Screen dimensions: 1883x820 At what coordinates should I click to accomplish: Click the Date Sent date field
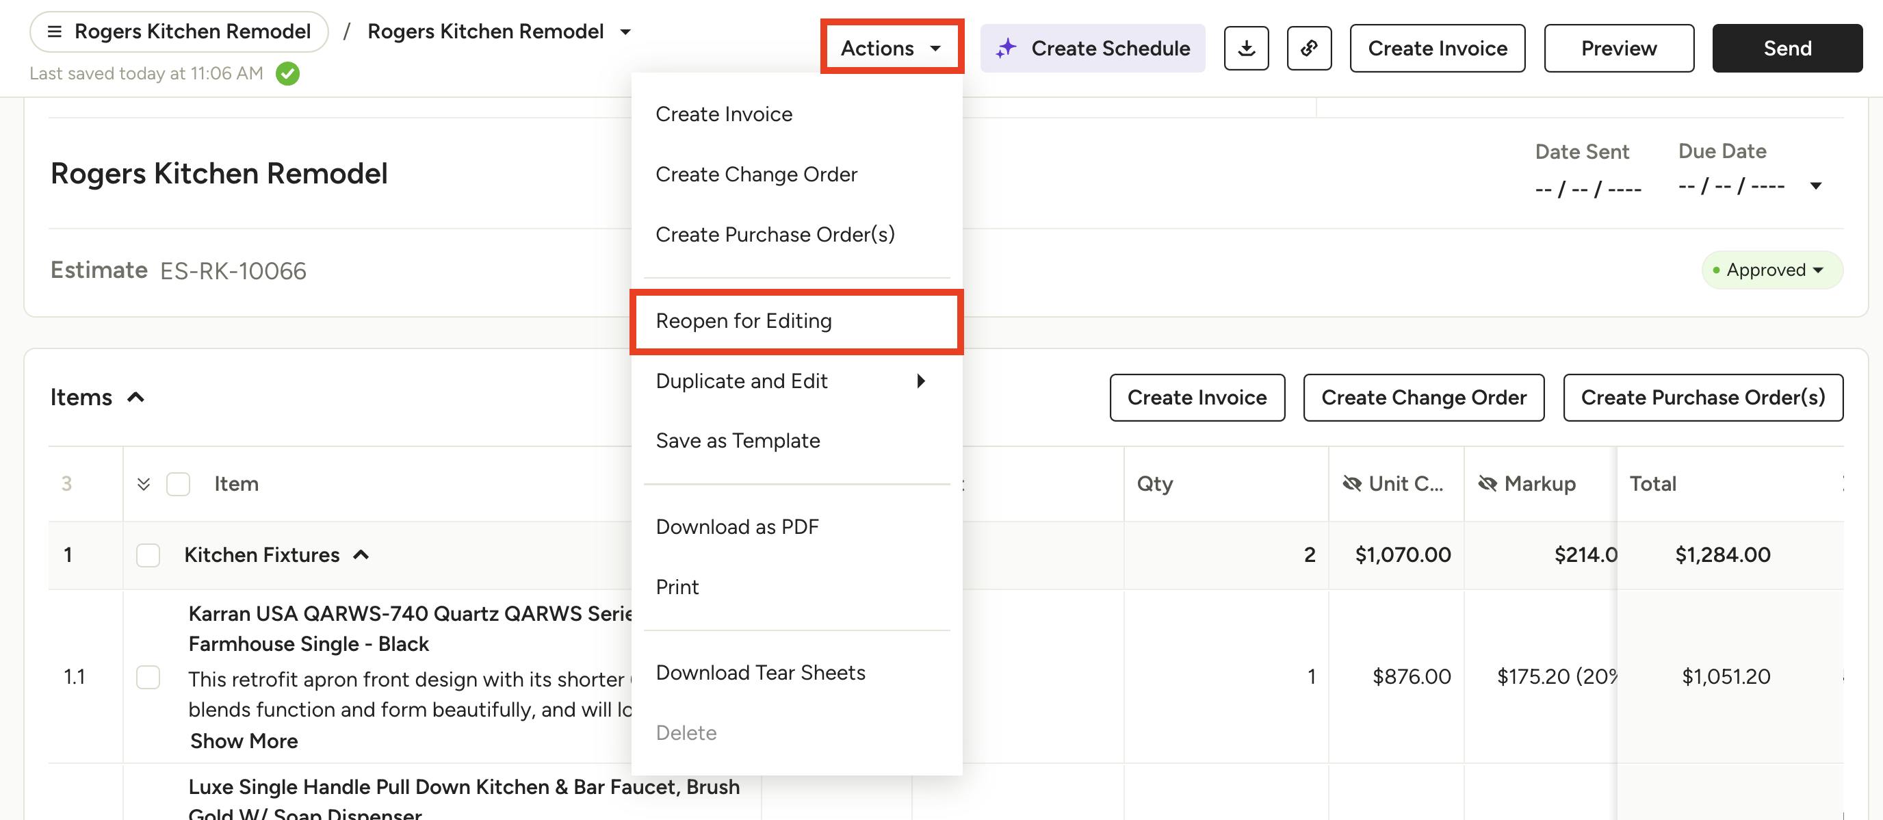pyautogui.click(x=1588, y=189)
